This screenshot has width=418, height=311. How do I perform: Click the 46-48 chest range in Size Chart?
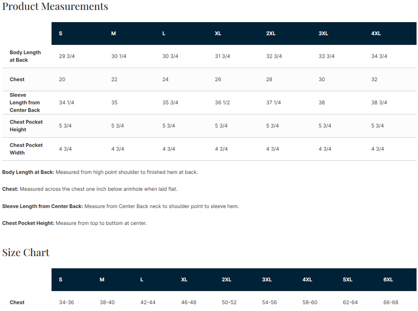189,302
